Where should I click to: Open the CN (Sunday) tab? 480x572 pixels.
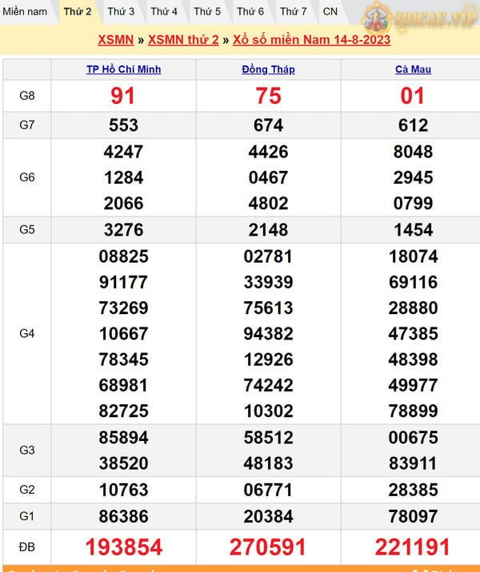pos(330,12)
